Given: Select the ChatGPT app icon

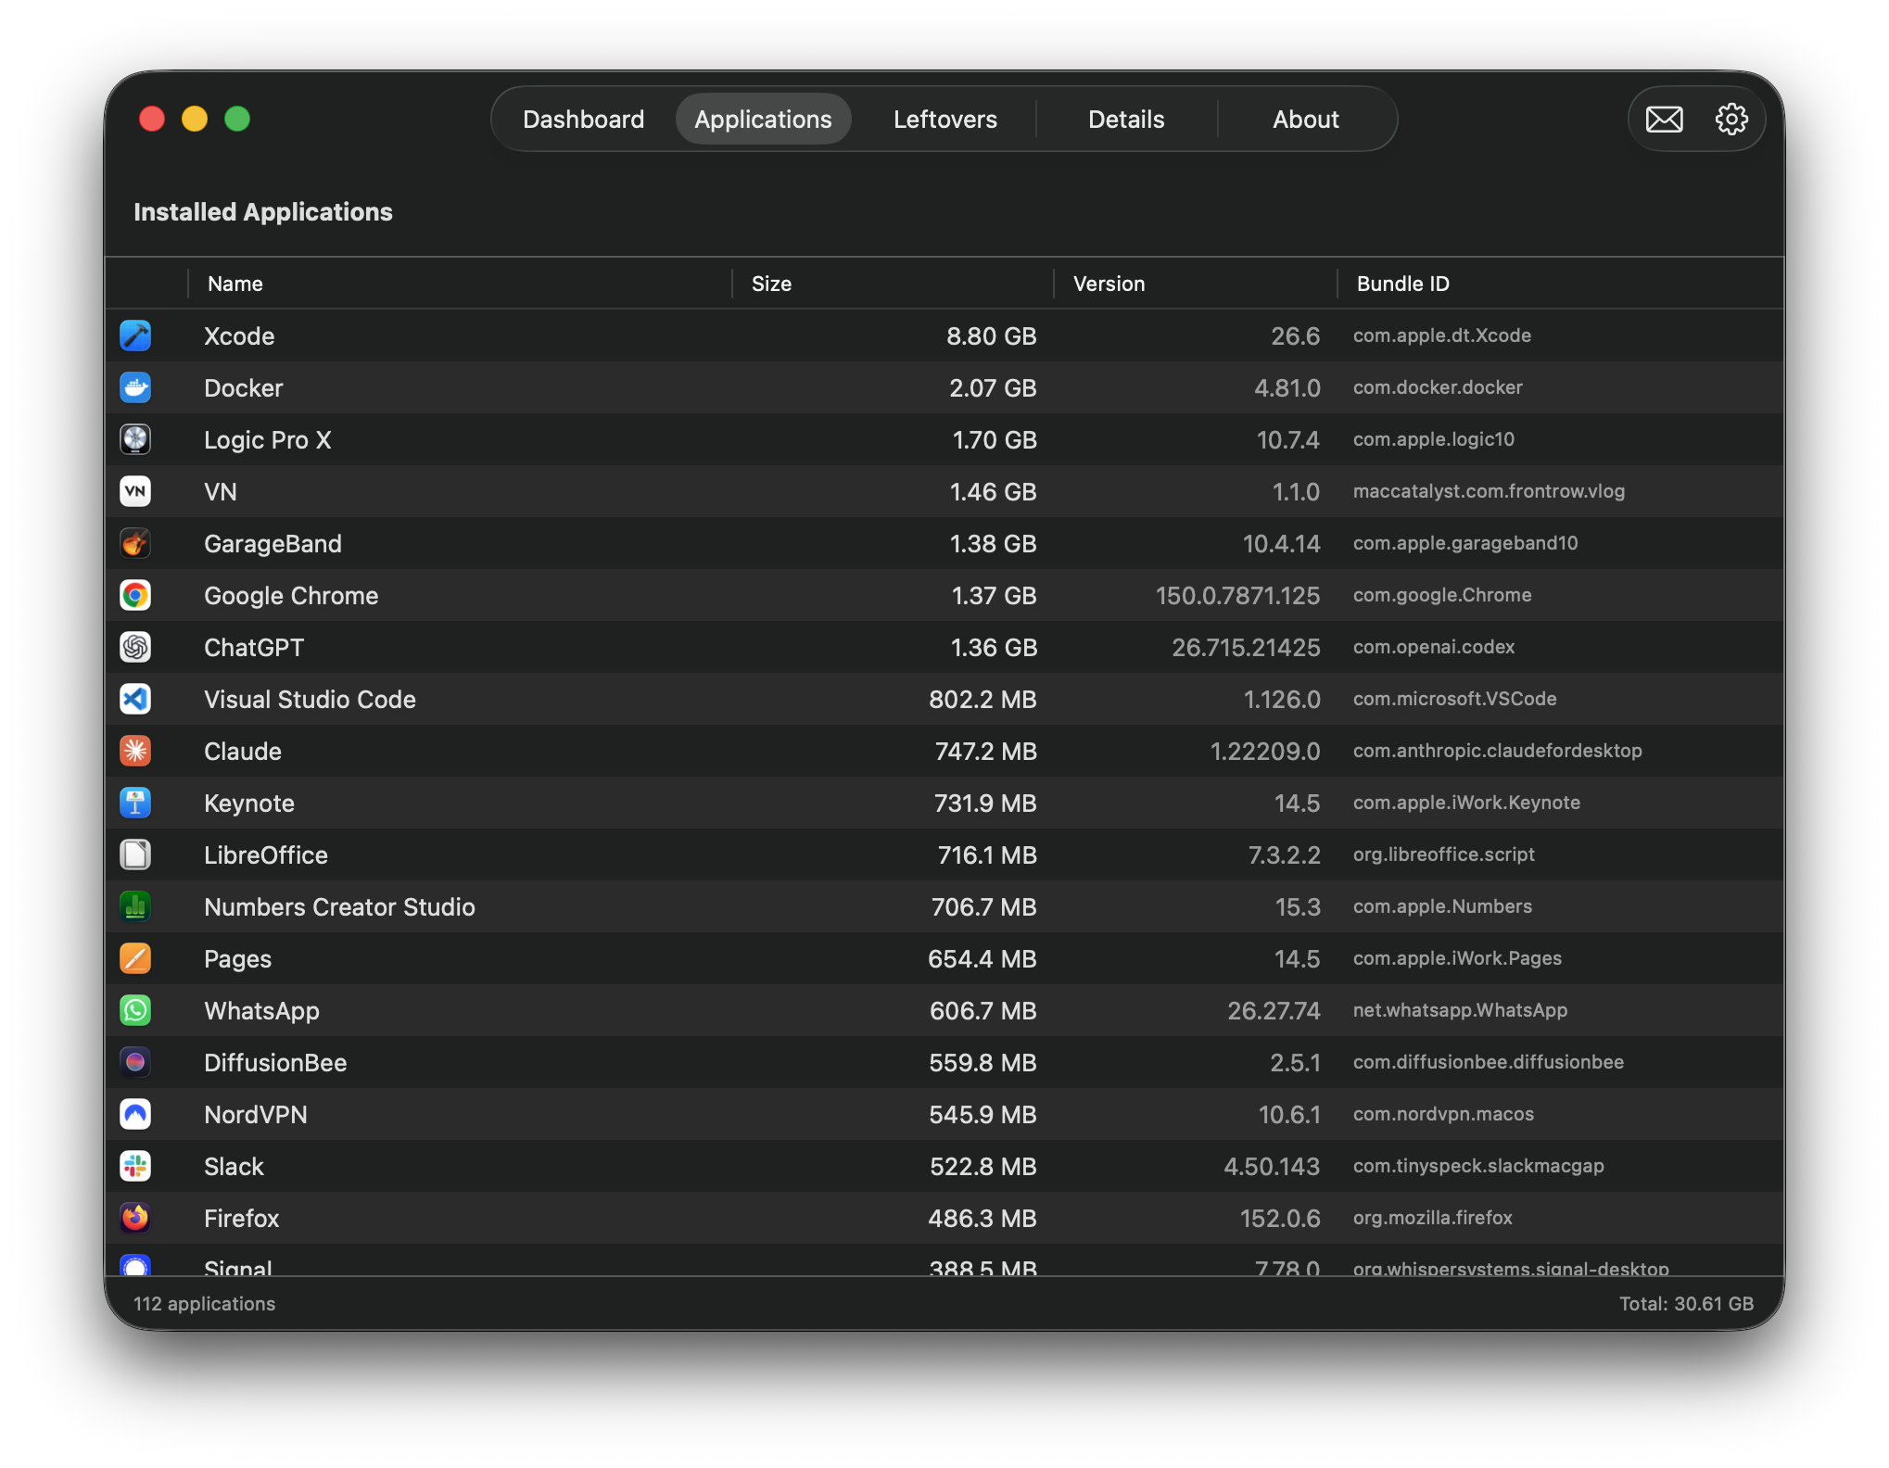Looking at the screenshot, I should 135,647.
